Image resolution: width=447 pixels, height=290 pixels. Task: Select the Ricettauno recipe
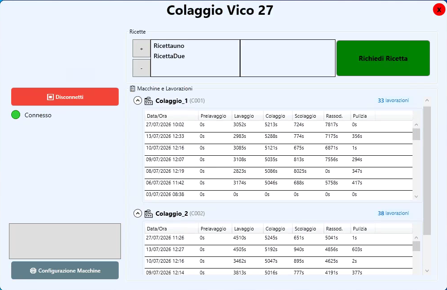pos(169,46)
